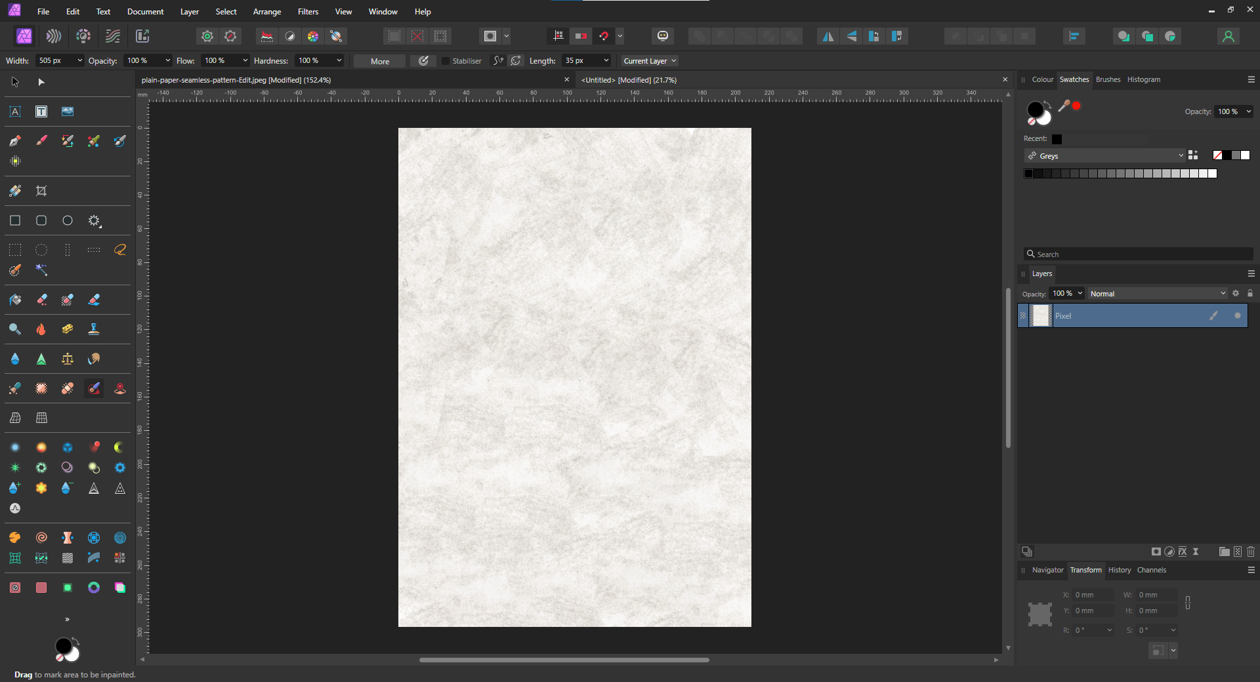The image size is (1260, 682).
Task: Open the Filters menu
Action: click(308, 12)
